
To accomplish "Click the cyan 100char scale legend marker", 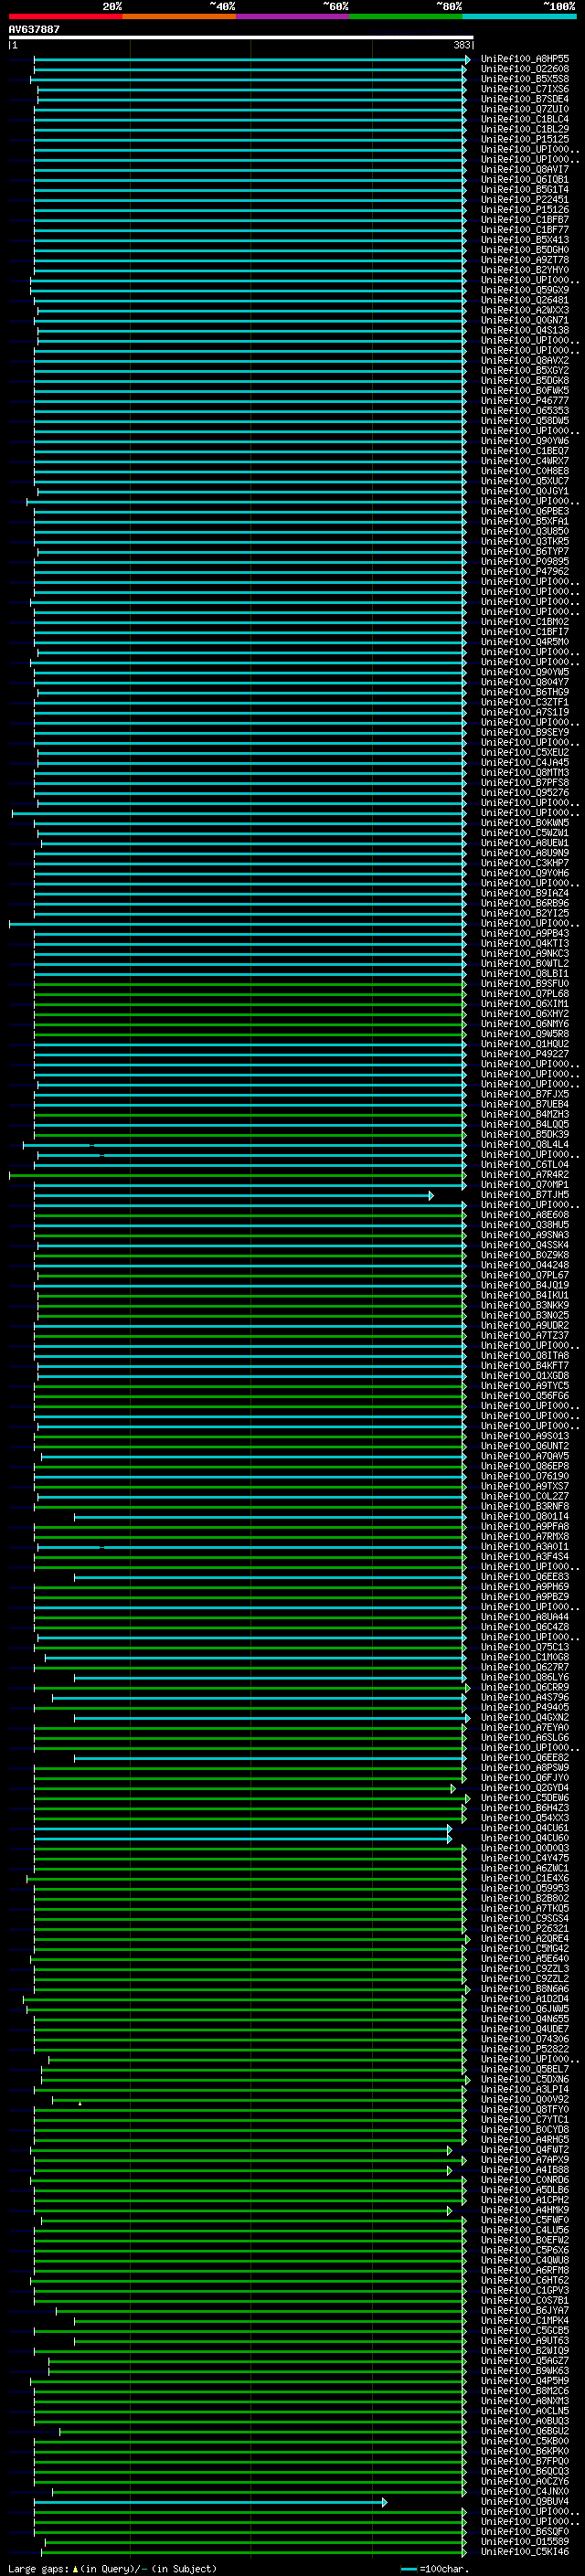I will (x=408, y=2569).
